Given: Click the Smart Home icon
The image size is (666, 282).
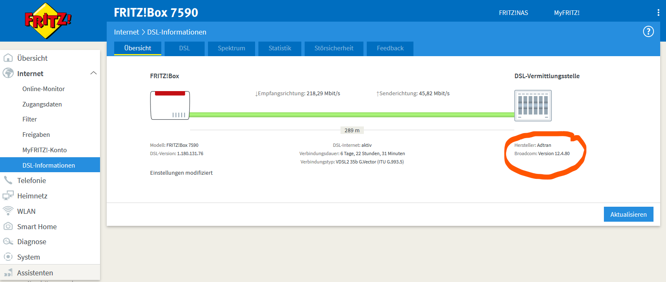Looking at the screenshot, I should (8, 226).
